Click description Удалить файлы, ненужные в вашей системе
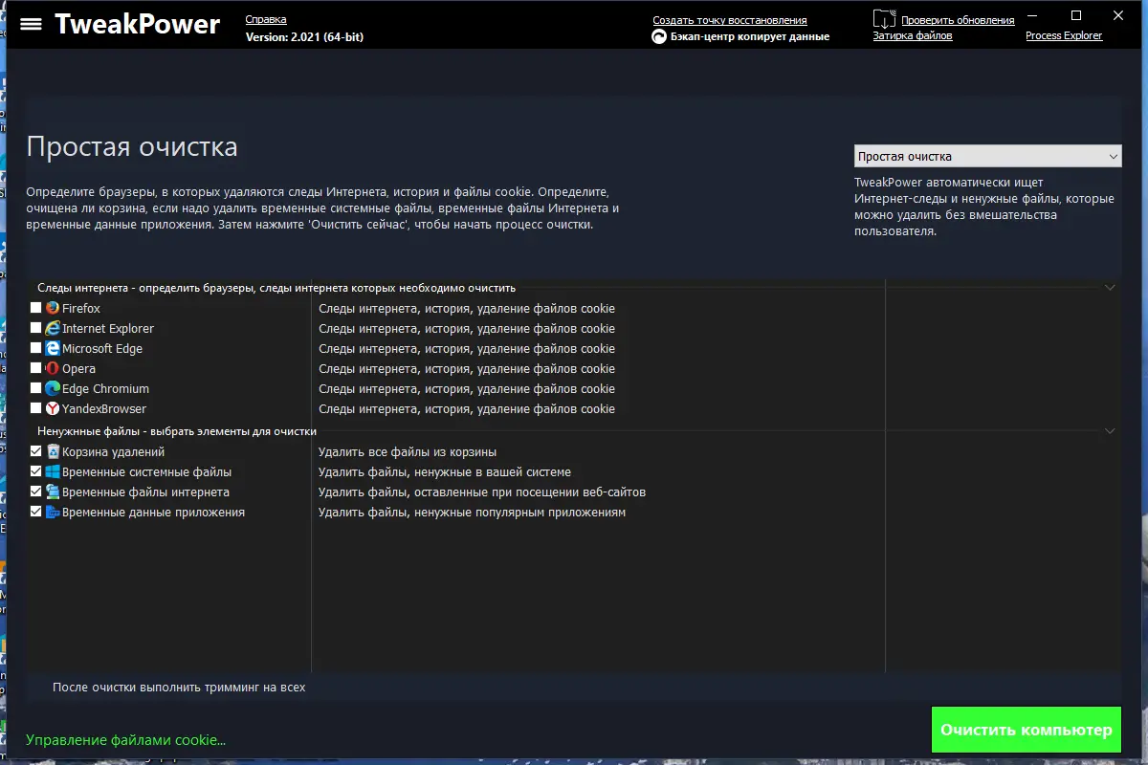Screen dimensions: 1148x765 [445, 472]
